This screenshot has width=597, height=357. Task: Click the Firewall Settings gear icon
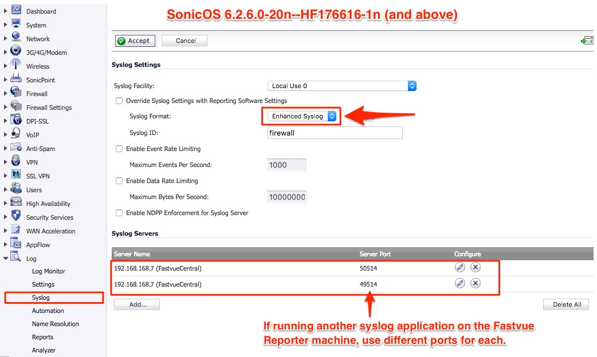pyautogui.click(x=16, y=106)
